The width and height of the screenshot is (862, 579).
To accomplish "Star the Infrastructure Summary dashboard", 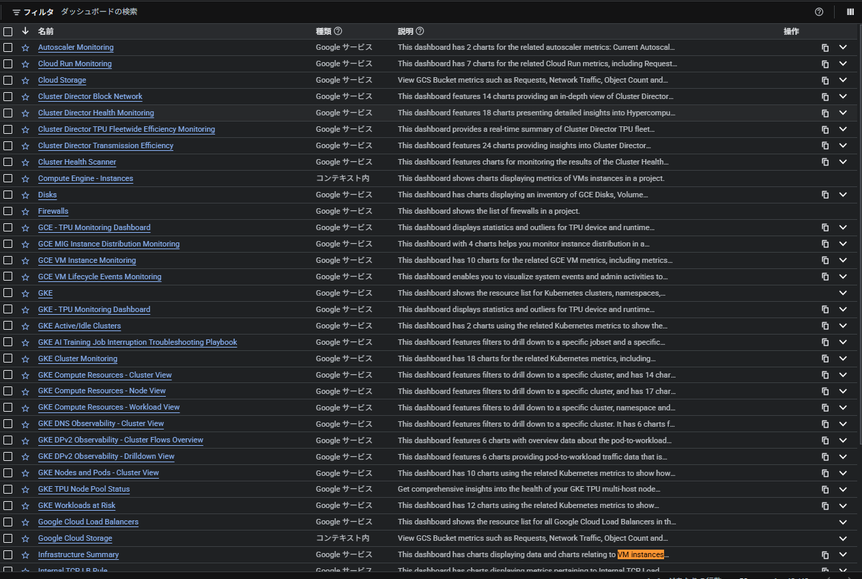I will [x=25, y=555].
